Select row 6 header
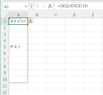The width and height of the screenshot is (103, 95). (5, 54)
